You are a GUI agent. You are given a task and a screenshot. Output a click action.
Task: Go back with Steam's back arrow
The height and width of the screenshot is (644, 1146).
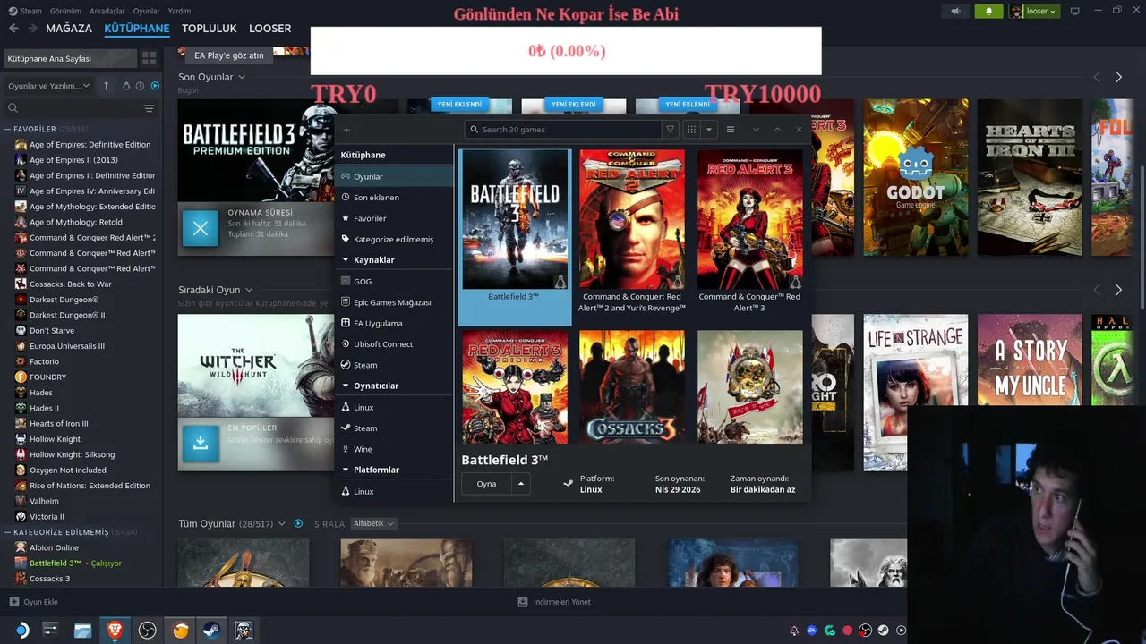pos(13,29)
